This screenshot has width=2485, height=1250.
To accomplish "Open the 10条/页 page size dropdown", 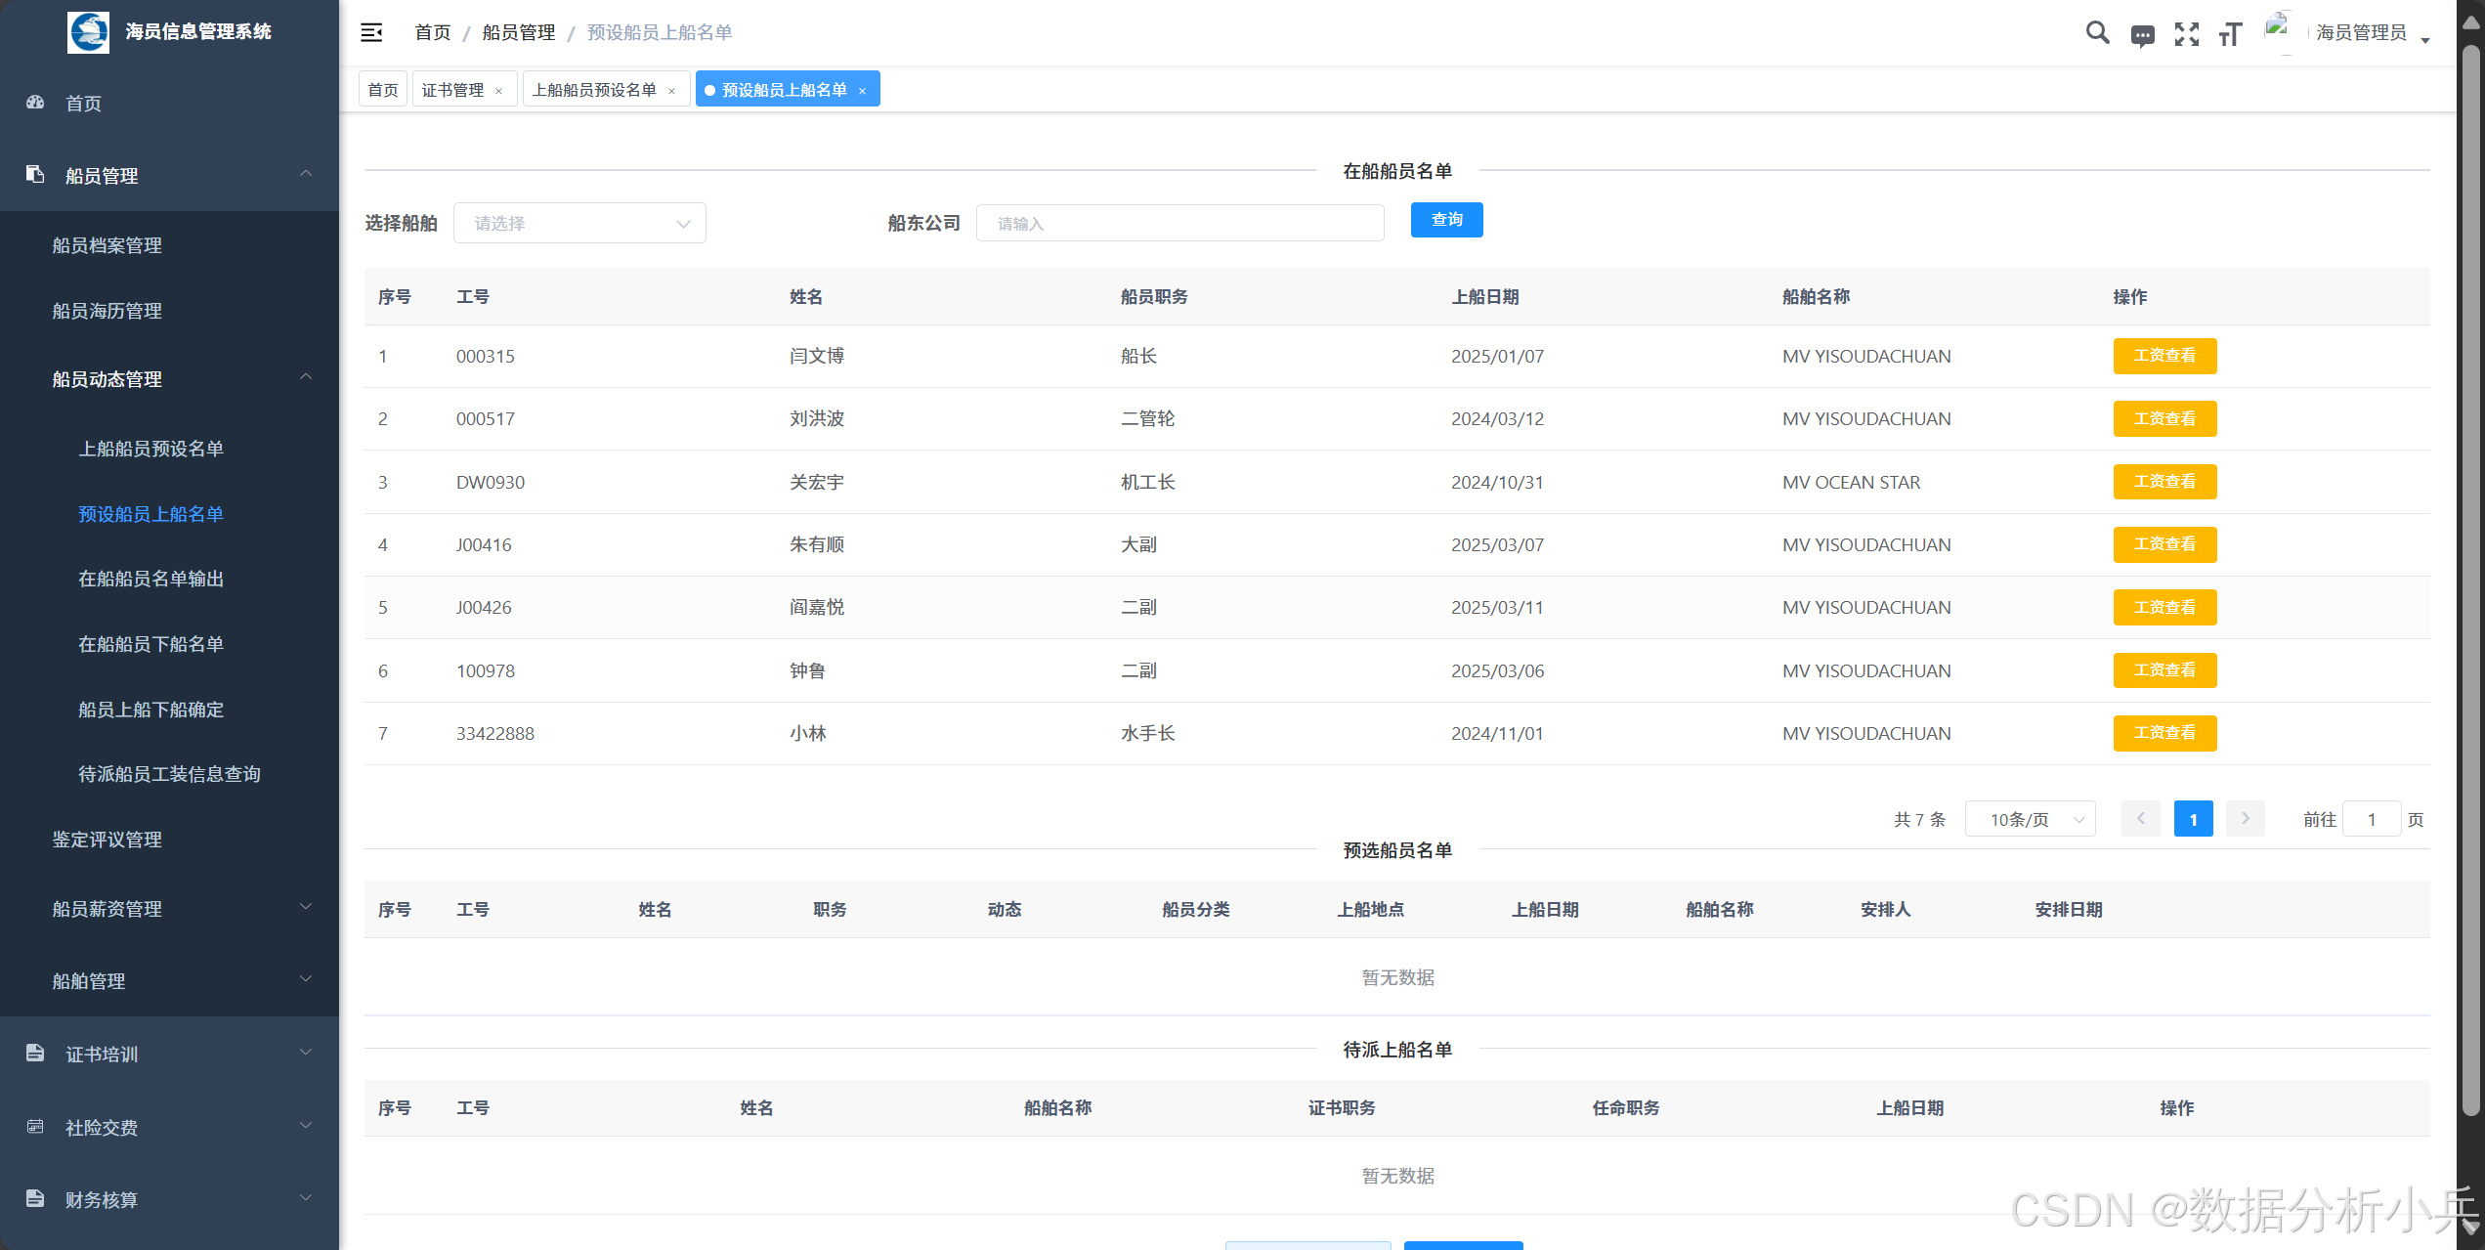I will click(2031, 820).
